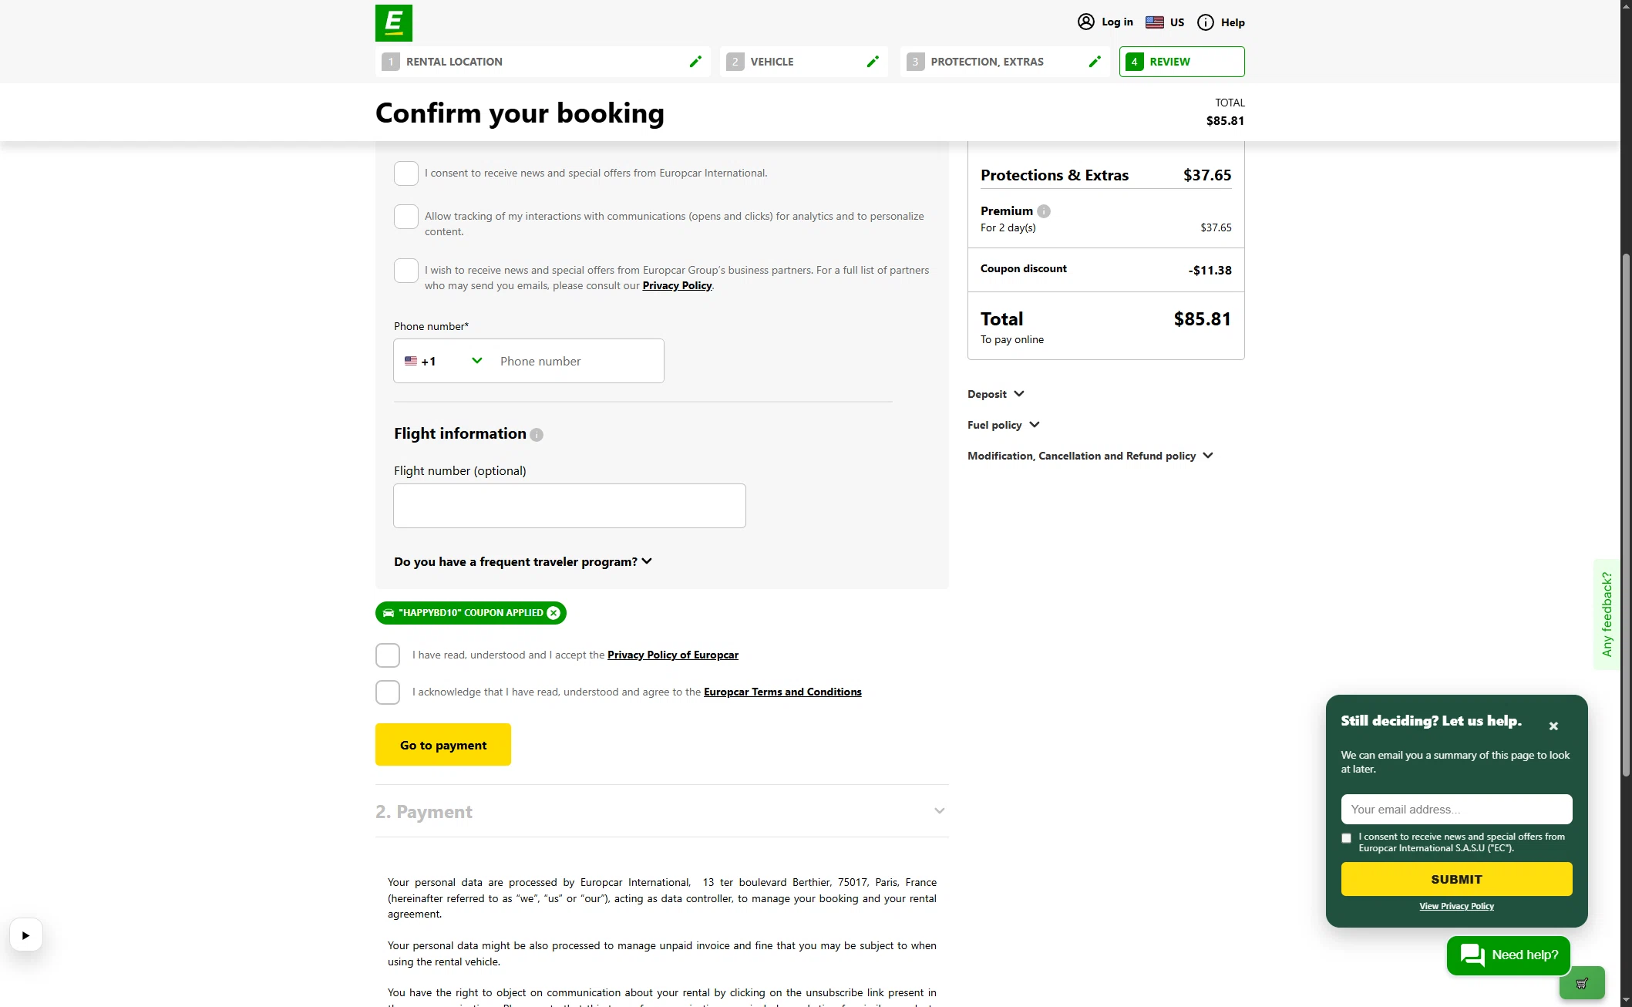This screenshot has width=1632, height=1007.
Task: Click Go to payment button
Action: (443, 745)
